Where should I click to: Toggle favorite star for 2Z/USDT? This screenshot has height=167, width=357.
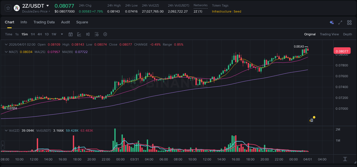pyautogui.click(x=8, y=8)
